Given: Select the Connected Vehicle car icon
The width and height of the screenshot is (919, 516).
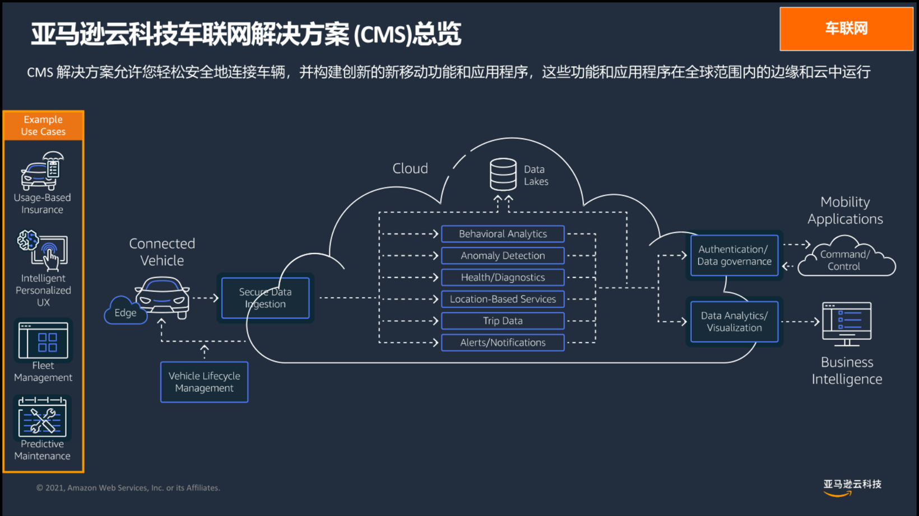Looking at the screenshot, I should [163, 297].
